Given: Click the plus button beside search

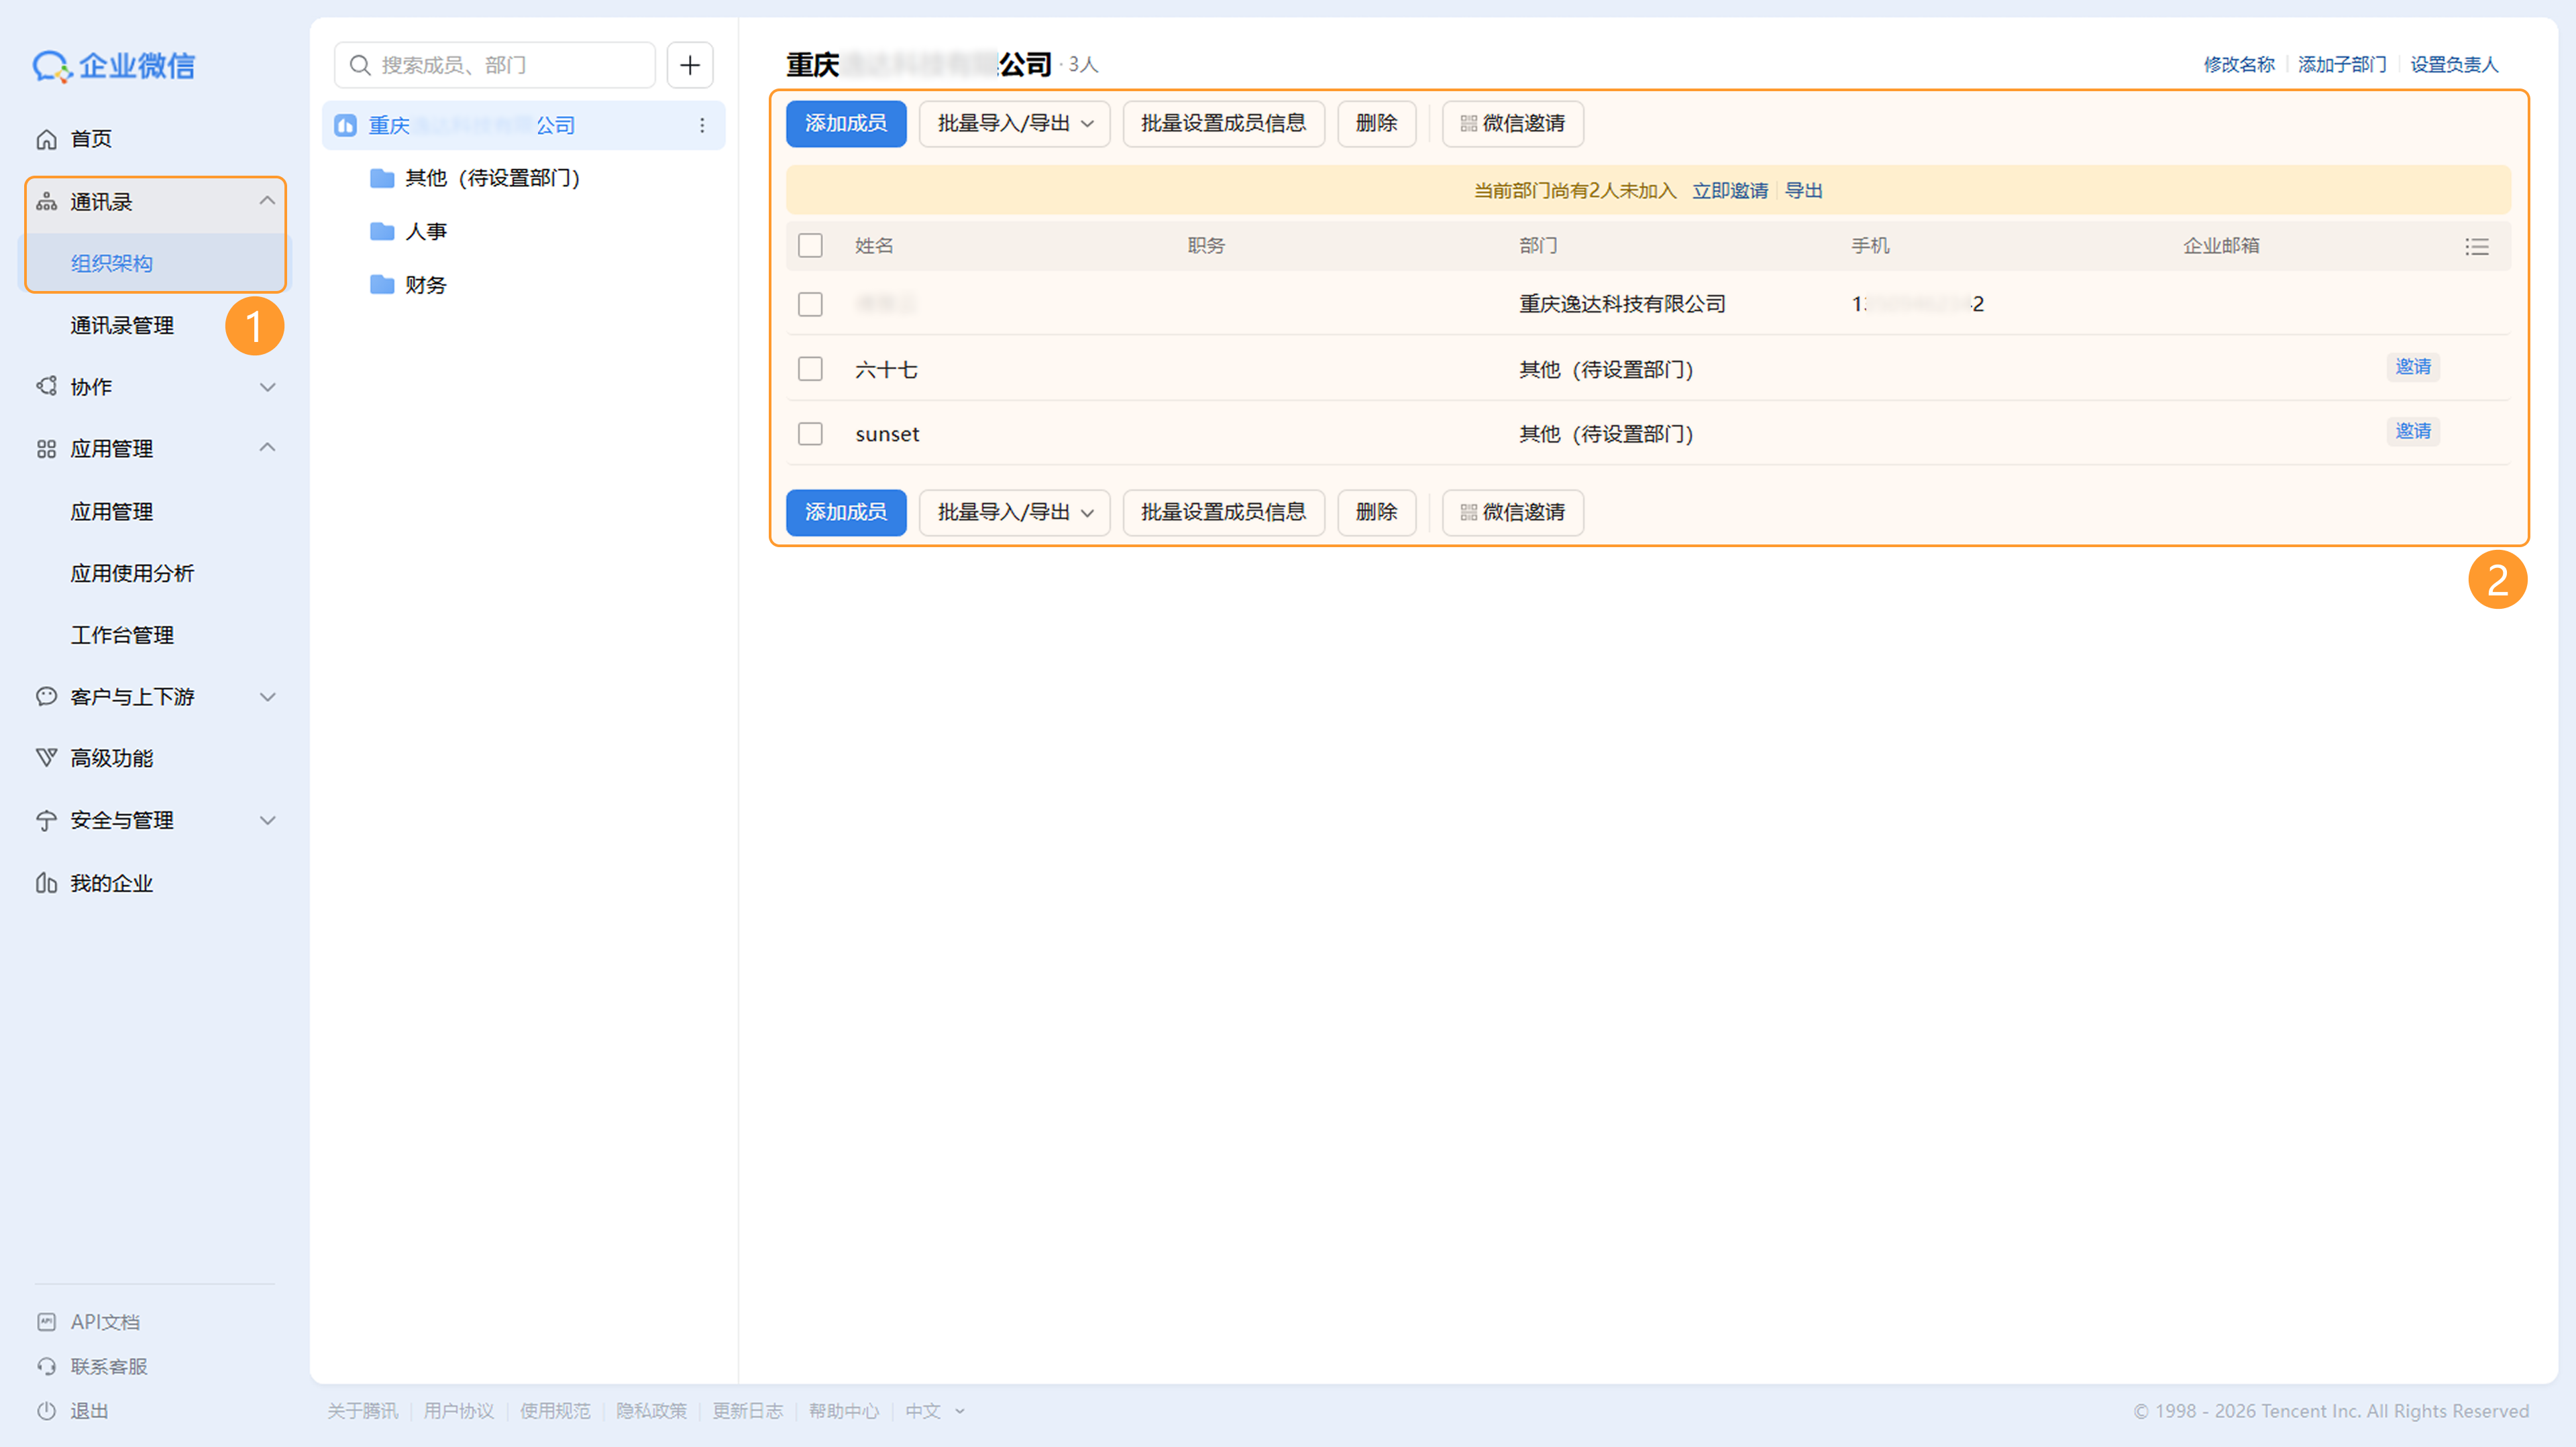Looking at the screenshot, I should tap(690, 65).
